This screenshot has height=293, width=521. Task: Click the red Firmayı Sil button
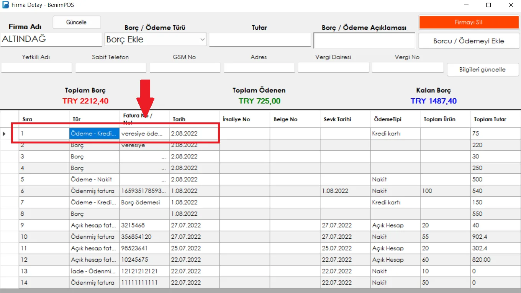[x=469, y=22]
